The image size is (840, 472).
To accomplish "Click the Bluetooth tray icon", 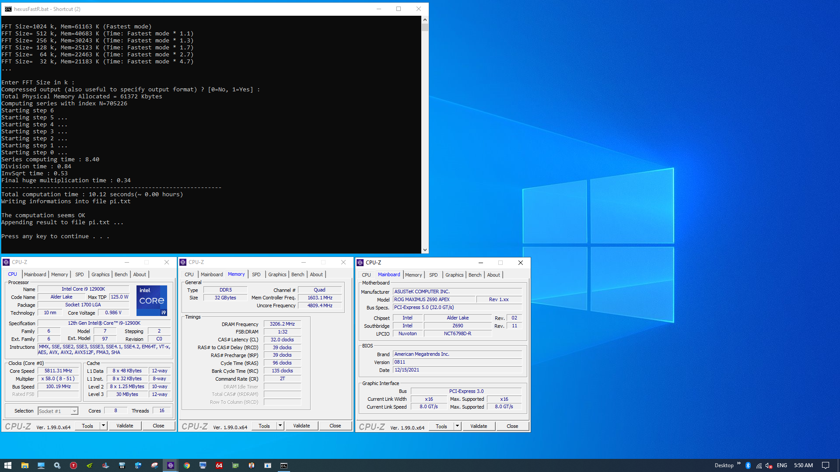I will click(x=748, y=465).
